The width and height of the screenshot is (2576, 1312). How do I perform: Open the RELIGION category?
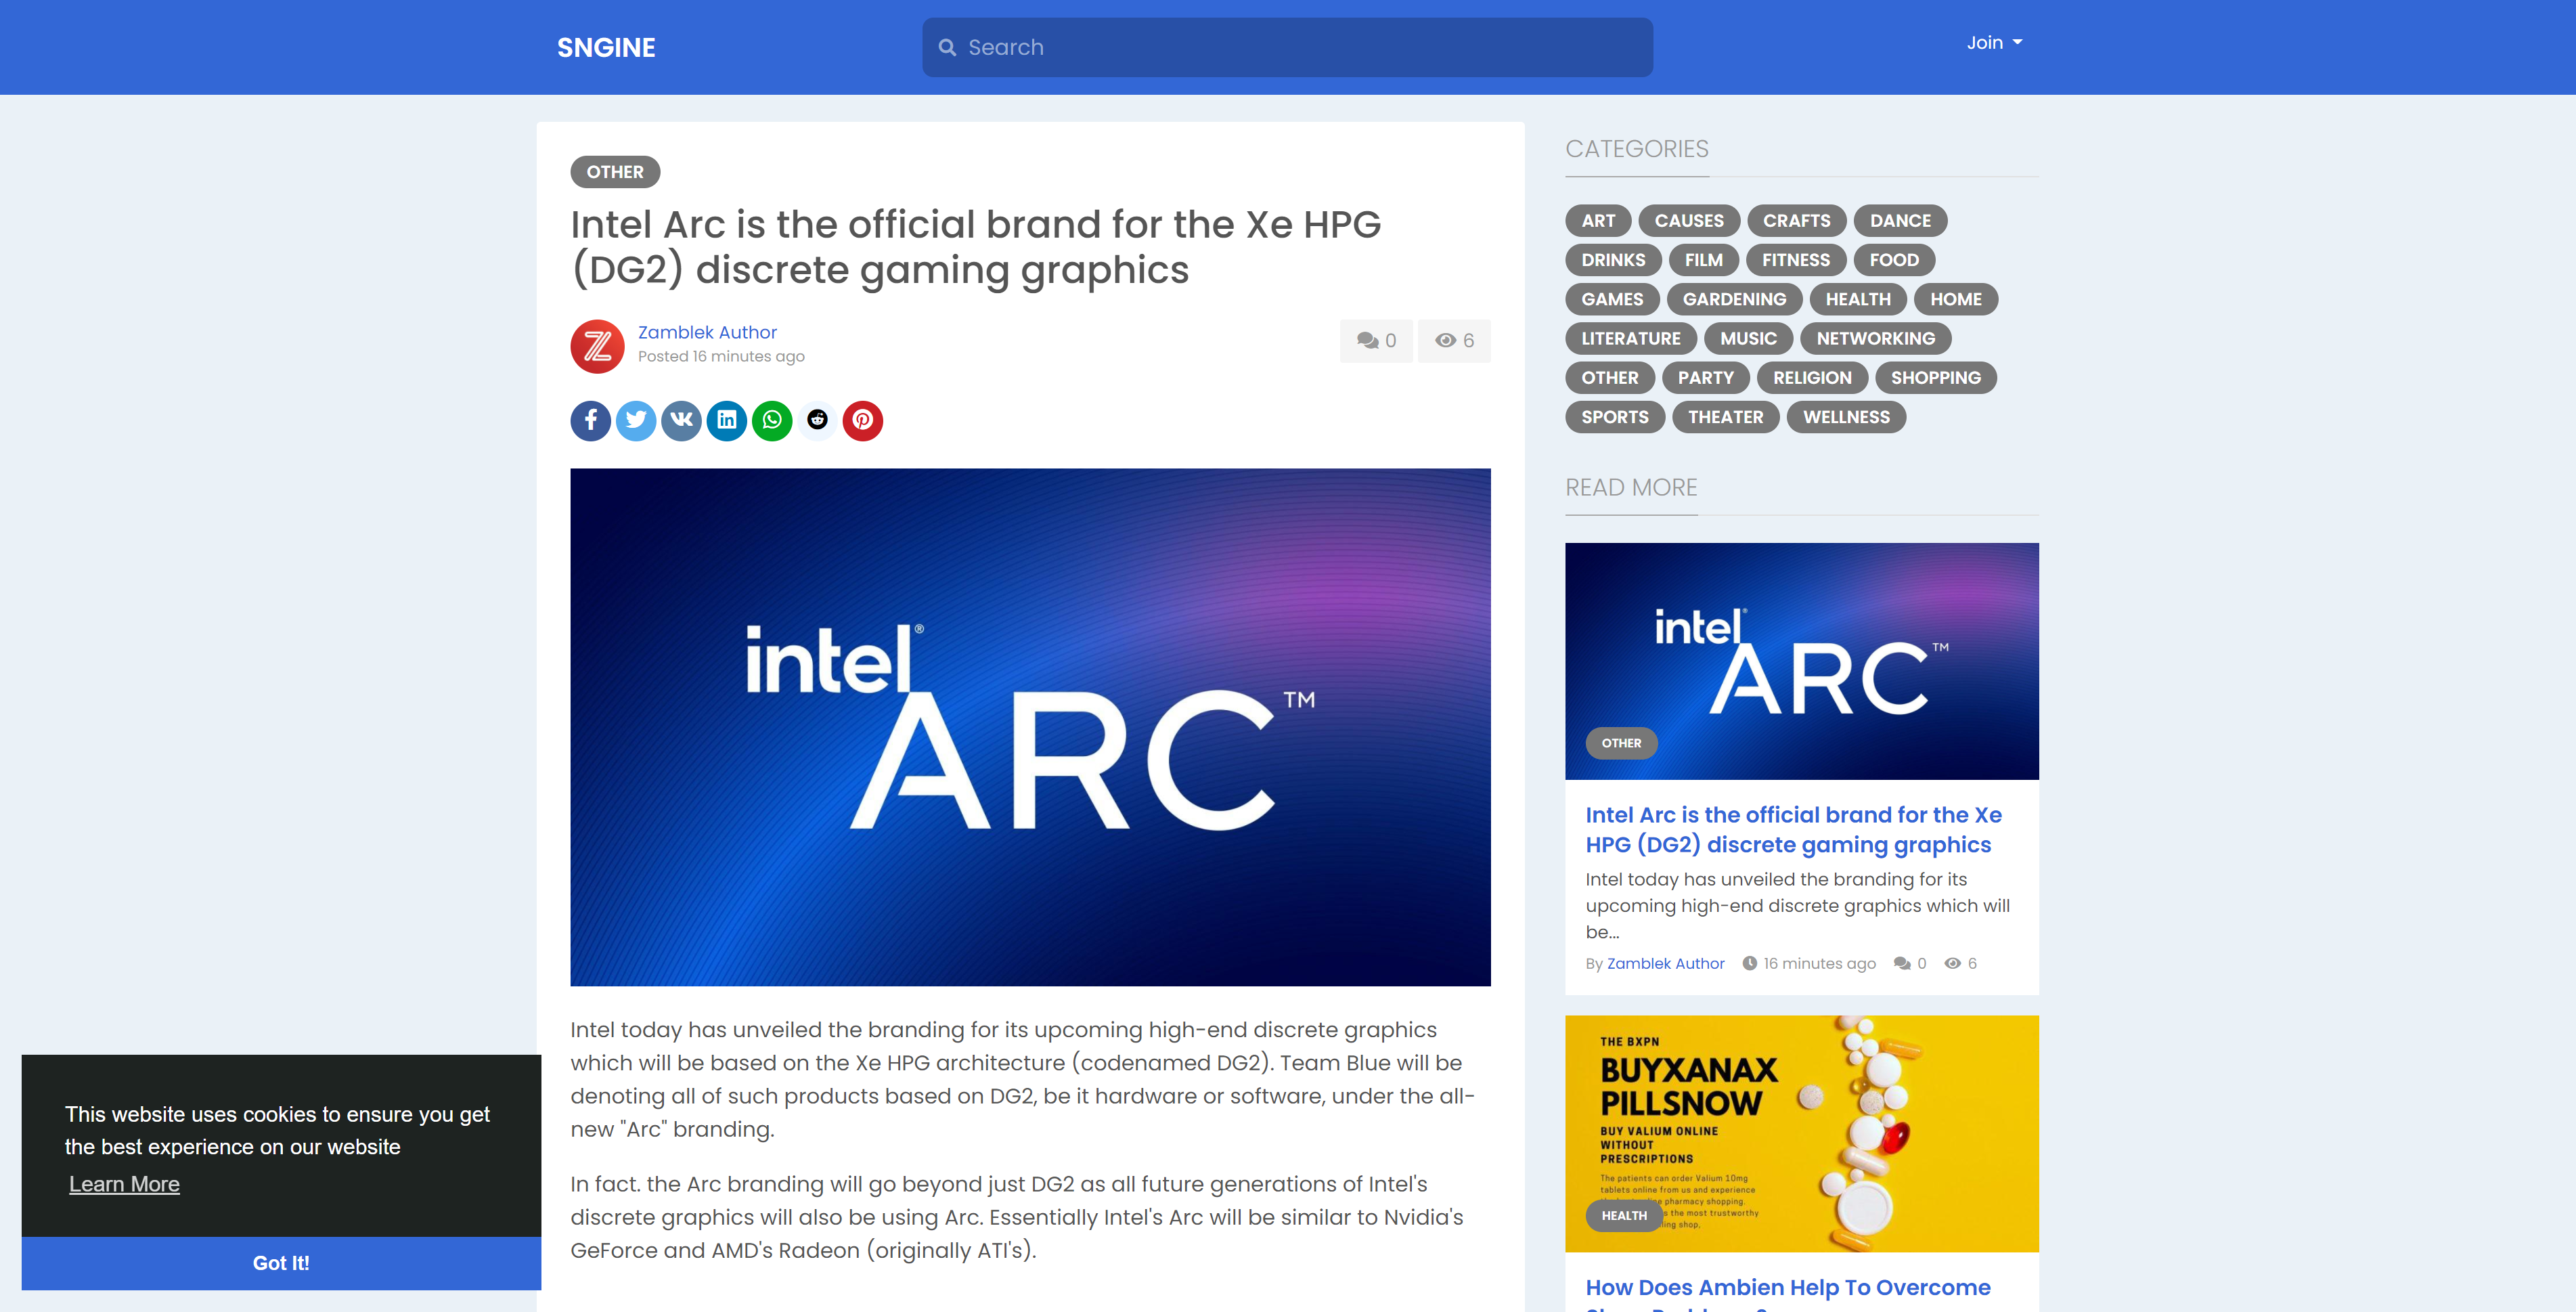click(1812, 378)
